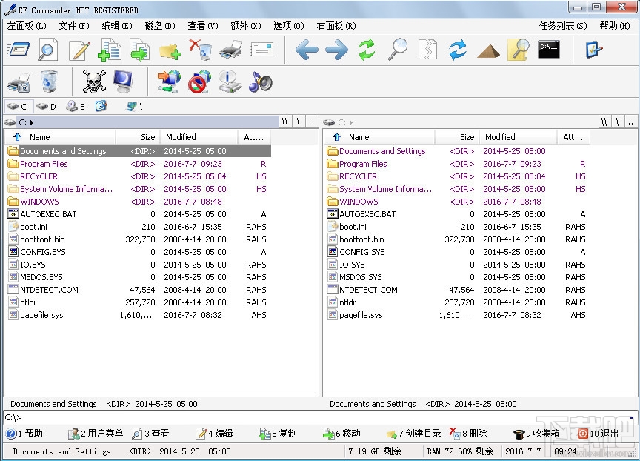Open the 任务列表 (Task list) menu
The image size is (640, 461).
(x=562, y=26)
